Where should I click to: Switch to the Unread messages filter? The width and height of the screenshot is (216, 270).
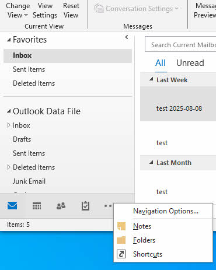tap(190, 63)
